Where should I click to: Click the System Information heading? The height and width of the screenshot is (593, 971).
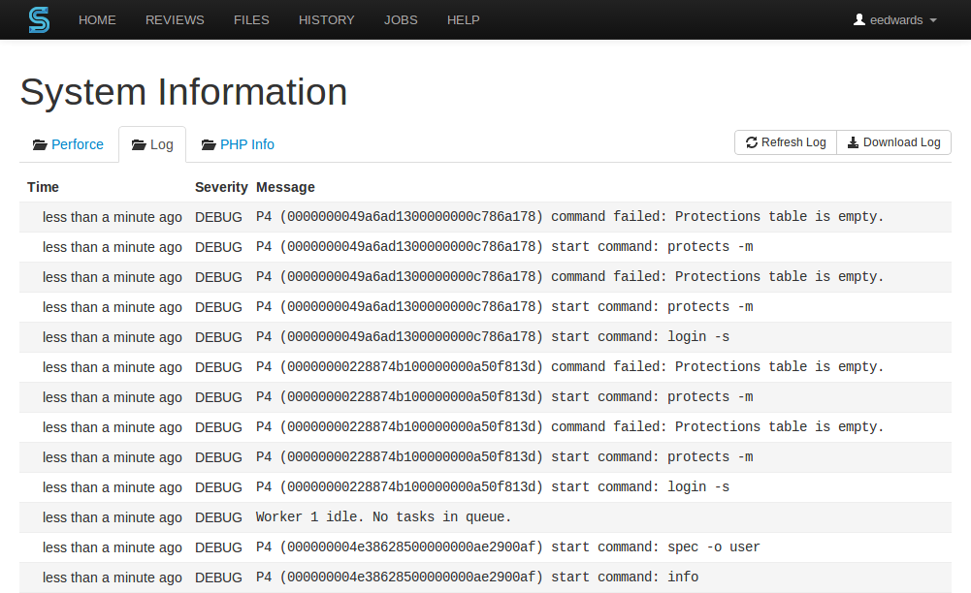pos(183,92)
